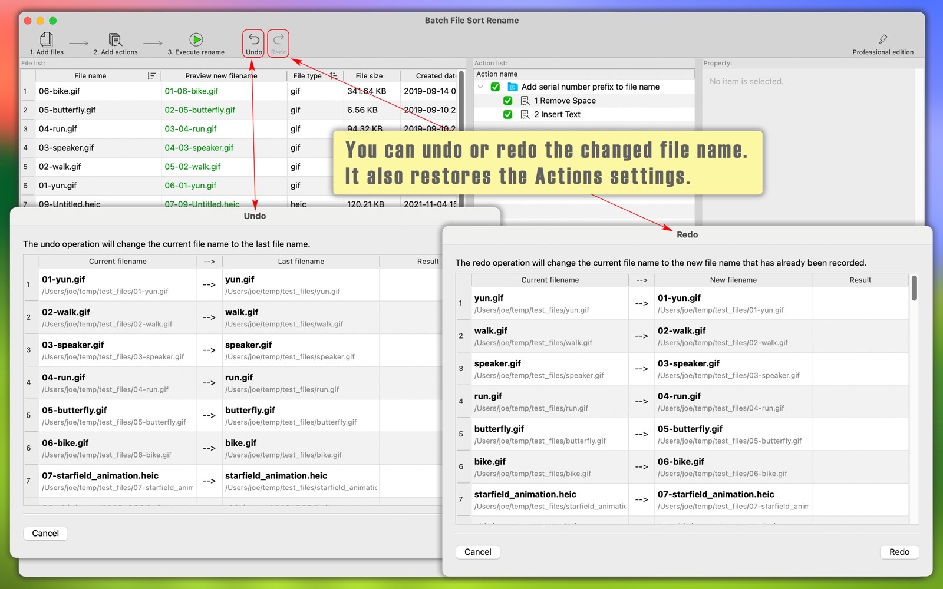The width and height of the screenshot is (943, 589).
Task: Click the Remove Space action icon
Action: (525, 101)
